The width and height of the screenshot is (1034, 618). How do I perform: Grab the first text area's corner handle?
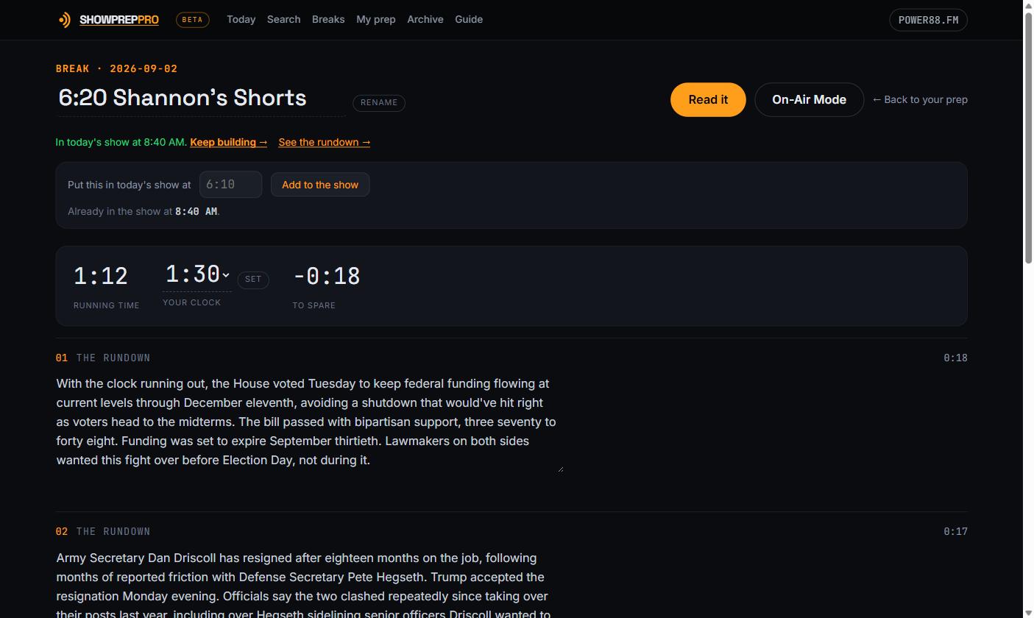click(x=560, y=469)
